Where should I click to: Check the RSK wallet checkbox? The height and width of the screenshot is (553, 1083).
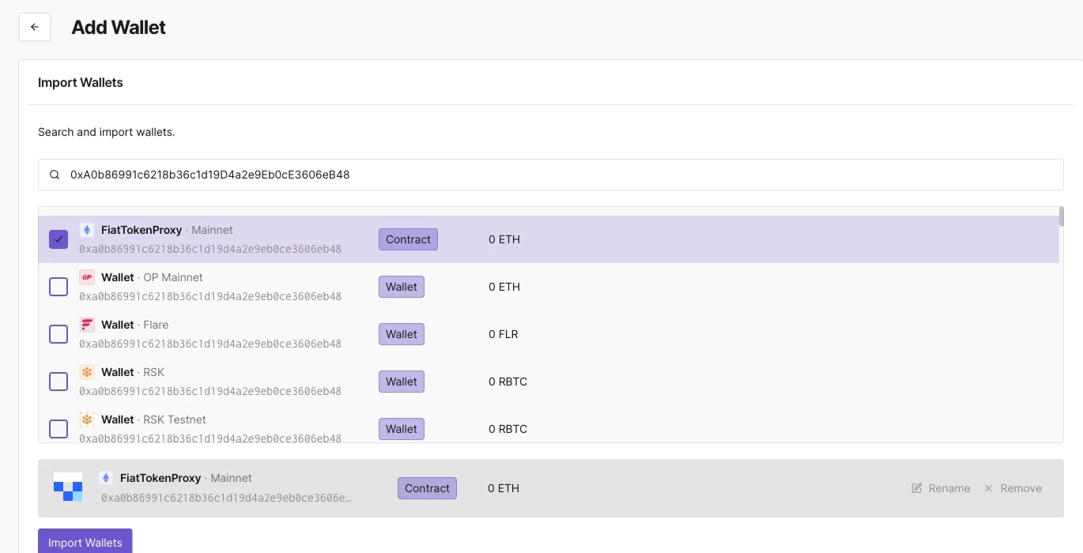[x=58, y=382]
